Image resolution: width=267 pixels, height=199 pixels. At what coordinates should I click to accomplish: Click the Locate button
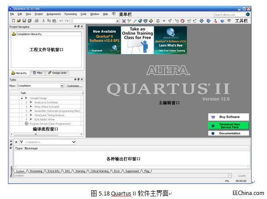click(242, 176)
